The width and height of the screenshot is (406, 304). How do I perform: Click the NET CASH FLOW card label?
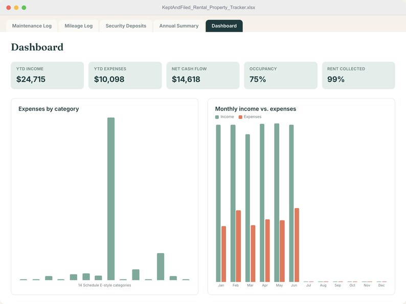[189, 69]
